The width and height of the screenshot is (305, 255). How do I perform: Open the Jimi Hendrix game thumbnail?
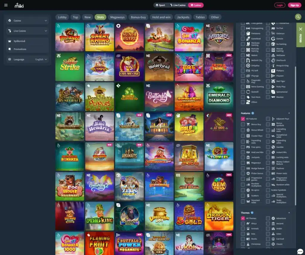tap(99, 126)
